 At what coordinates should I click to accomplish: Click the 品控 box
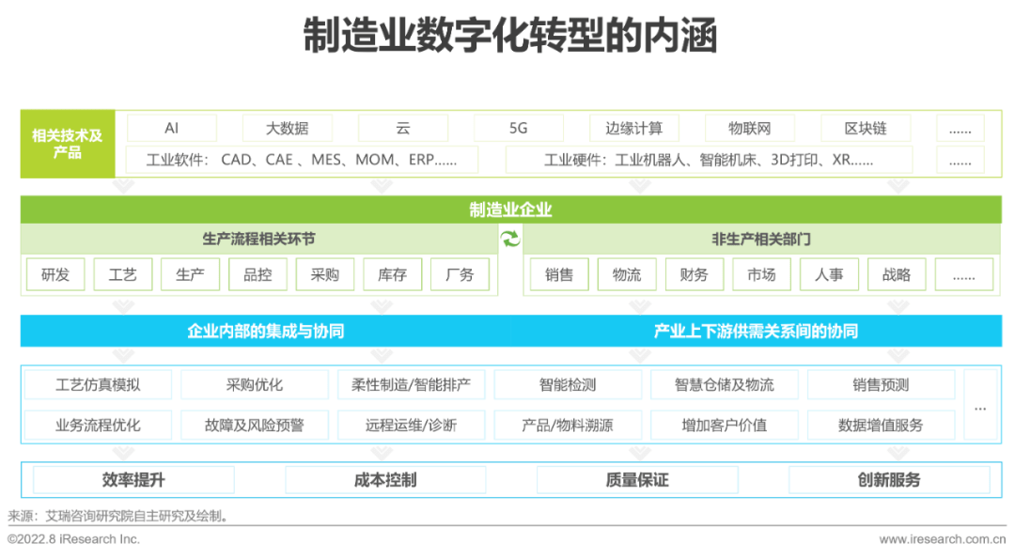[258, 274]
